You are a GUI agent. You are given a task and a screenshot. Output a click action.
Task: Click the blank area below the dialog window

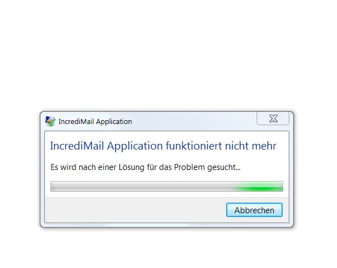coord(167,248)
